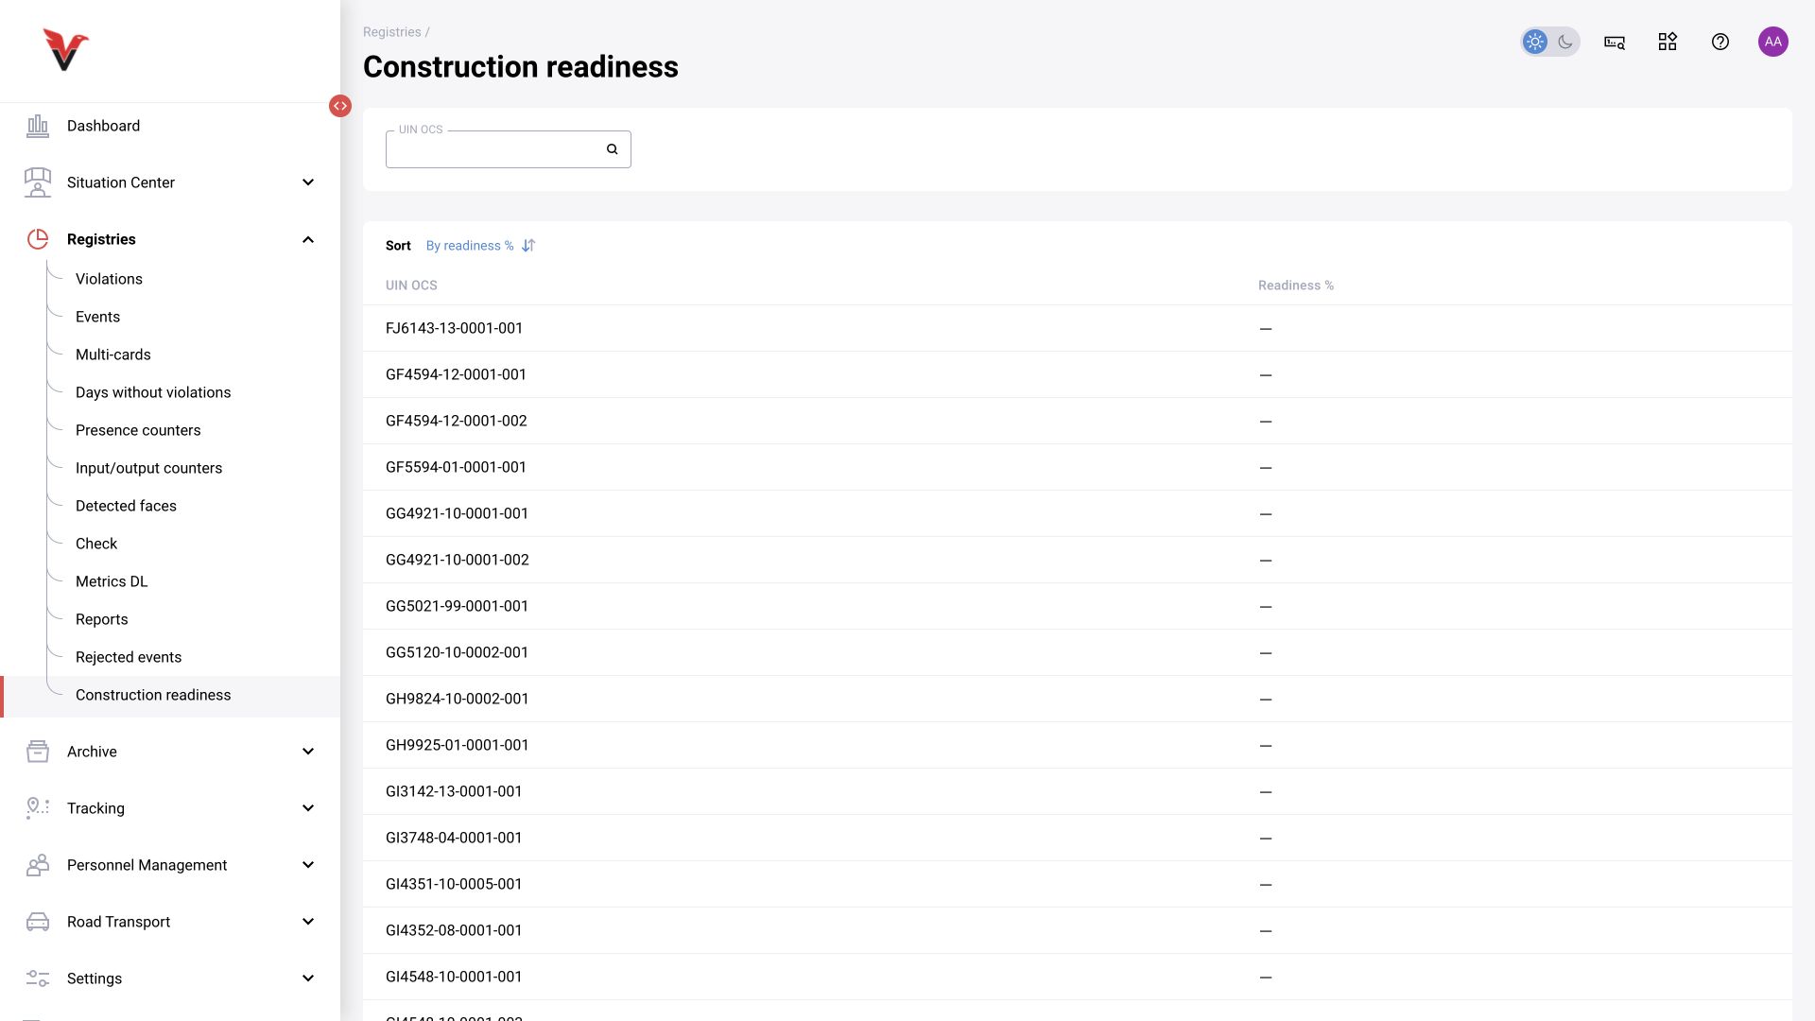Click the Situation Center icon
Image resolution: width=1815 pixels, height=1021 pixels.
pos(38,182)
